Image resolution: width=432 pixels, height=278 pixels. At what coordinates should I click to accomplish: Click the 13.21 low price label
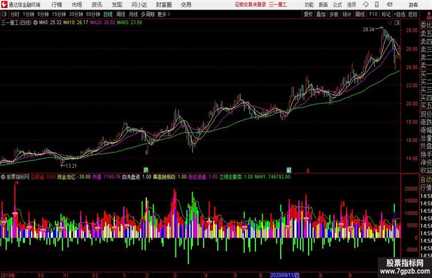(71, 166)
